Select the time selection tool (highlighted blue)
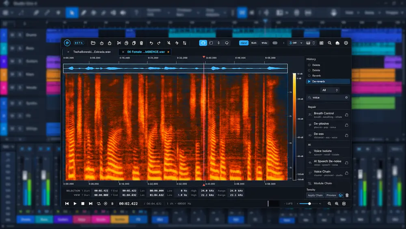The height and width of the screenshot is (229, 406). (x=203, y=43)
